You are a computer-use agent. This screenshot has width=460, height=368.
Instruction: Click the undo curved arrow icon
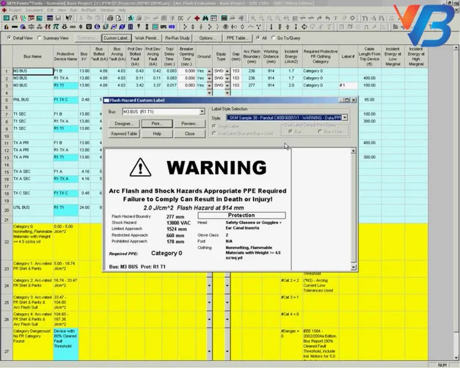coord(327,18)
